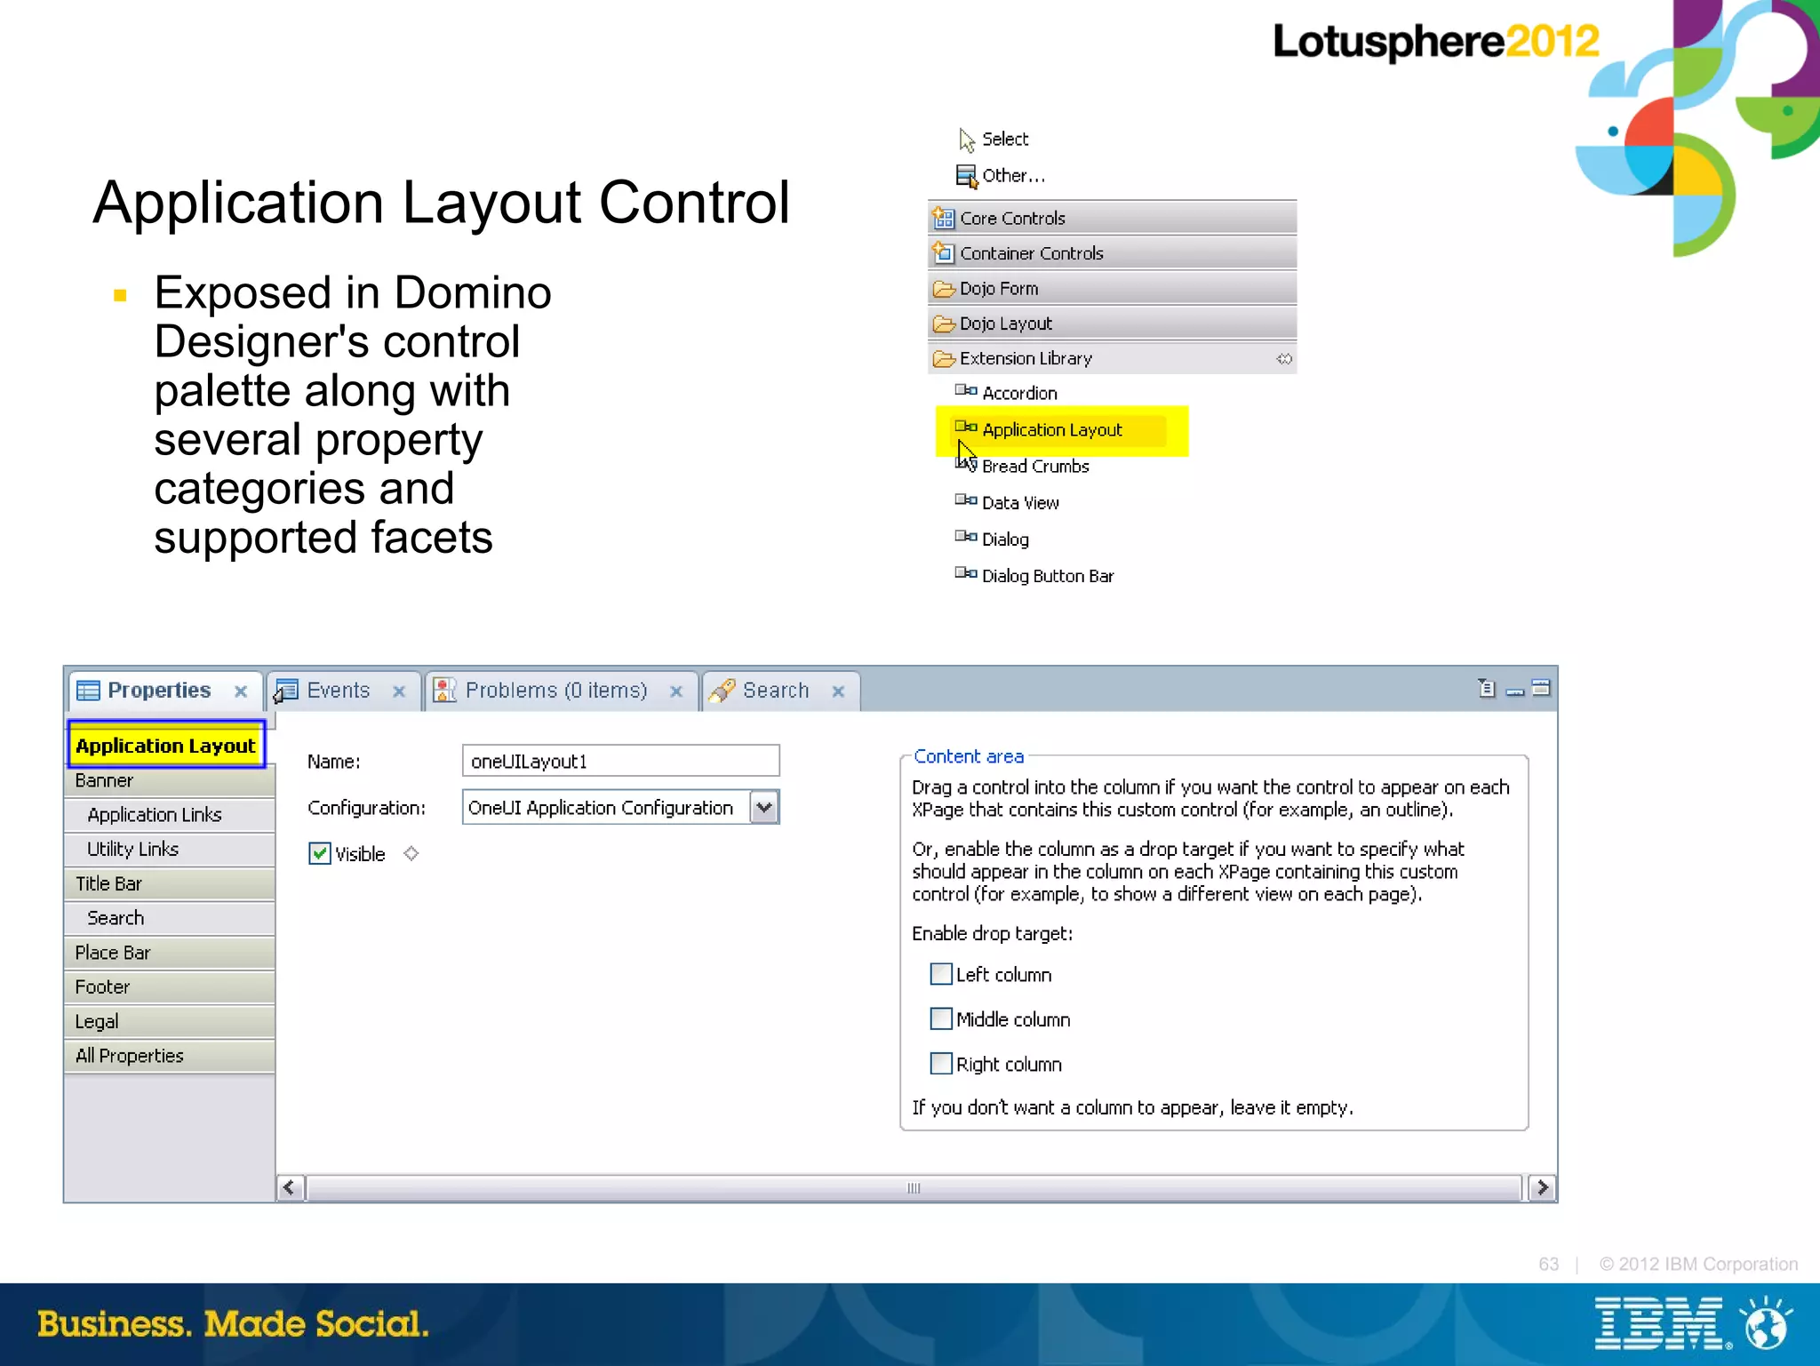Expand the Core Controls drawer

tap(1112, 218)
